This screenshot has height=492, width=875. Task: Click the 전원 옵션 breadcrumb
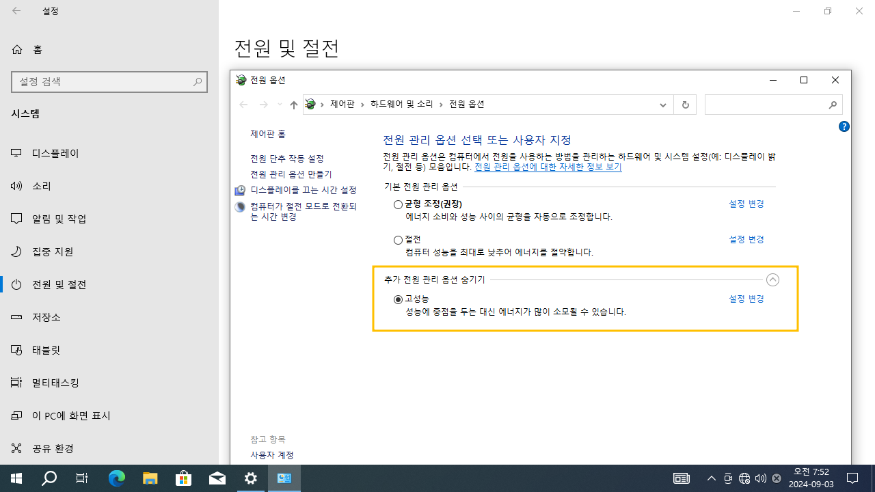pos(467,105)
